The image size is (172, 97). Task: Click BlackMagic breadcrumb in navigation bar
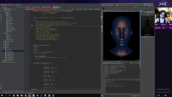point(4,5)
